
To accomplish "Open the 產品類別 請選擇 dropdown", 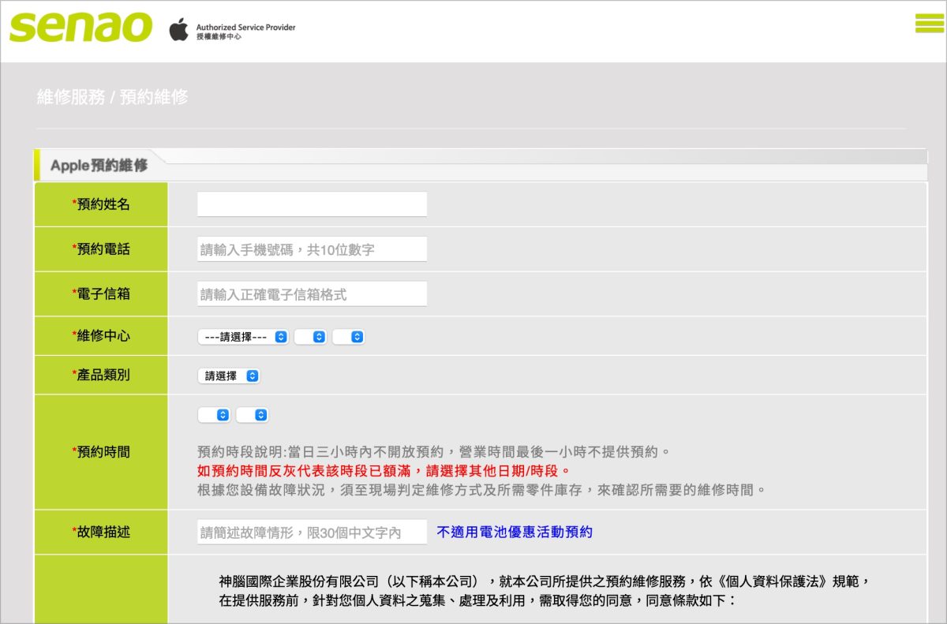I will [229, 376].
